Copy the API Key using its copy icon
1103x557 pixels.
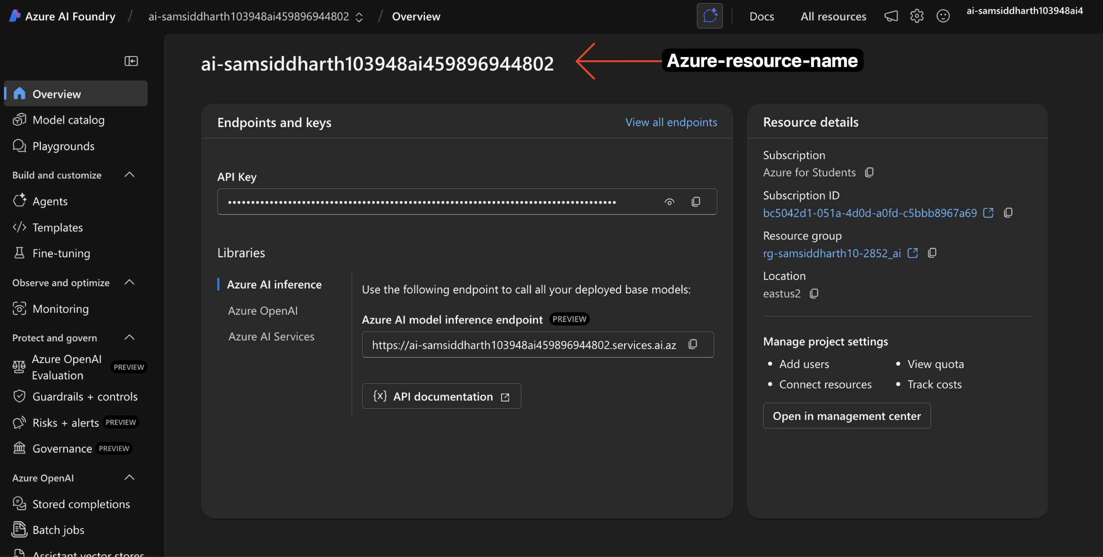click(696, 201)
